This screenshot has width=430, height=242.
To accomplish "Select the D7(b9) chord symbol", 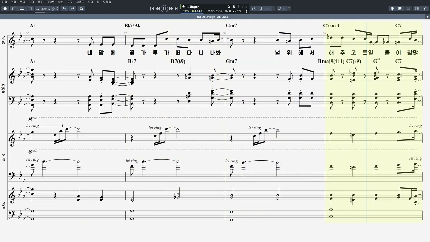I will point(178,61).
